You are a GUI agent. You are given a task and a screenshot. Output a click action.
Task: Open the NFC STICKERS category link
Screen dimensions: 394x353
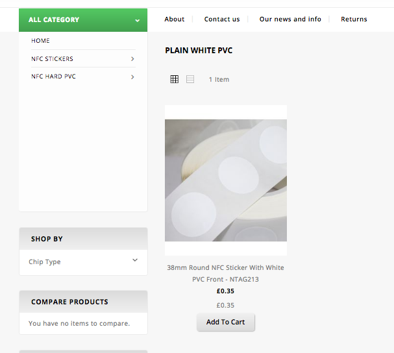tap(52, 59)
